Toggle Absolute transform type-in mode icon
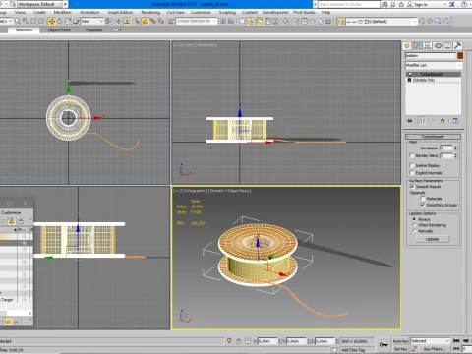The image size is (472, 354). 248,341
